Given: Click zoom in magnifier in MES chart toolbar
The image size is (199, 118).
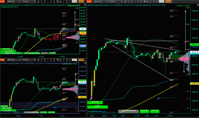Looking at the screenshot, I should pos(45,59).
